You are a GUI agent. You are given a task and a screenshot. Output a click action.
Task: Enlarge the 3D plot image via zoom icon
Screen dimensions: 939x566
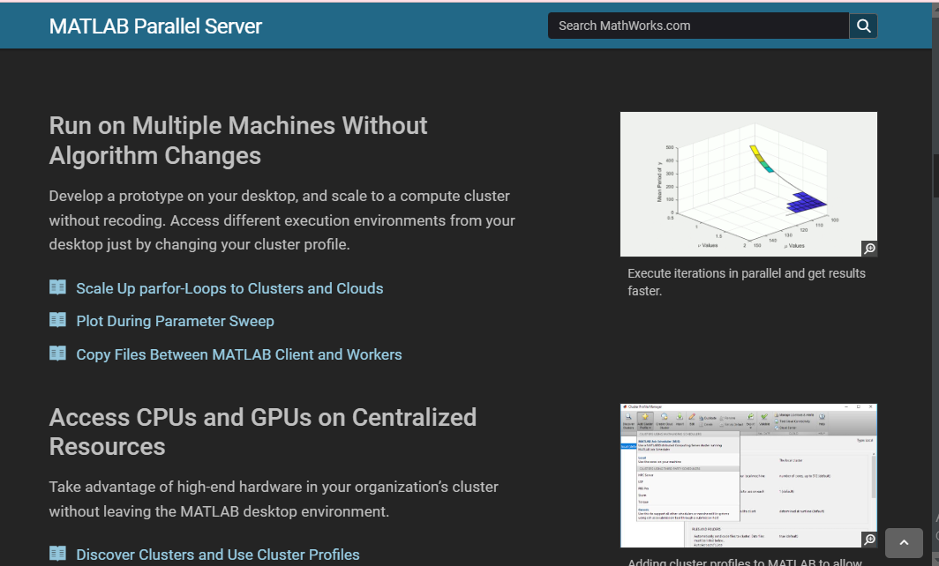tap(869, 249)
